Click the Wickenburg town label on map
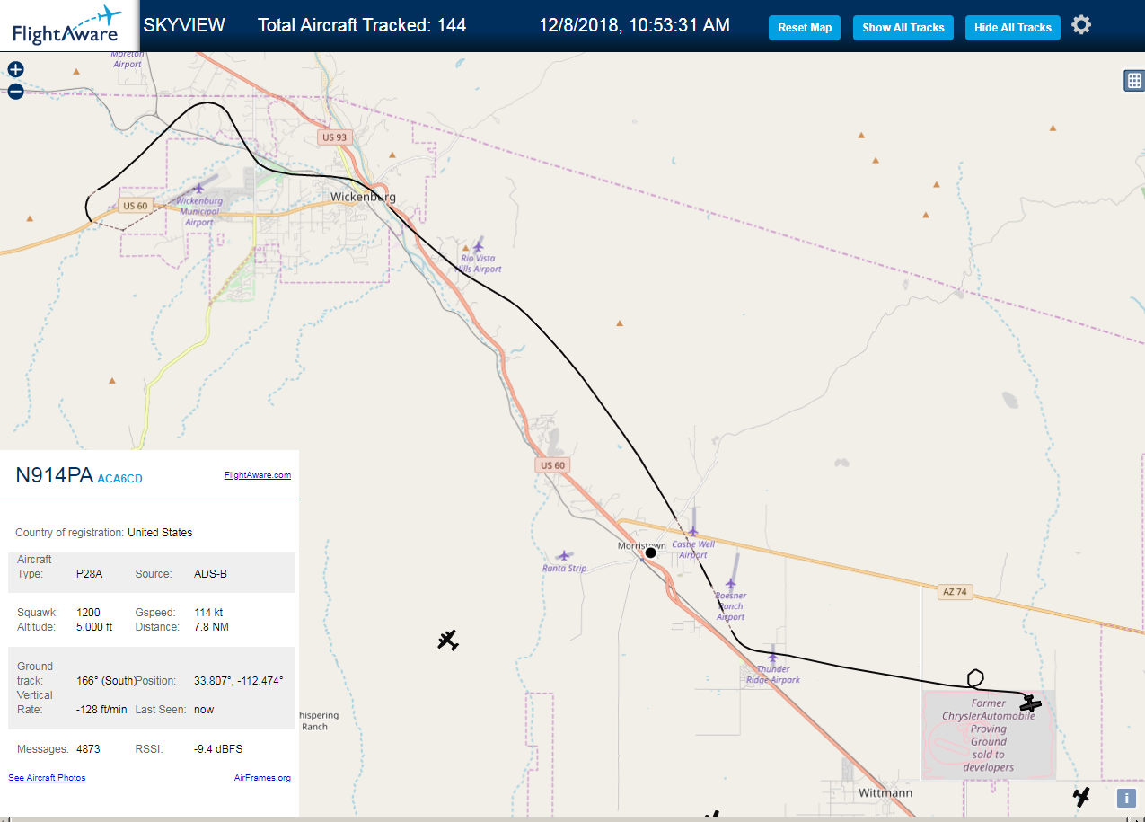 (x=363, y=197)
